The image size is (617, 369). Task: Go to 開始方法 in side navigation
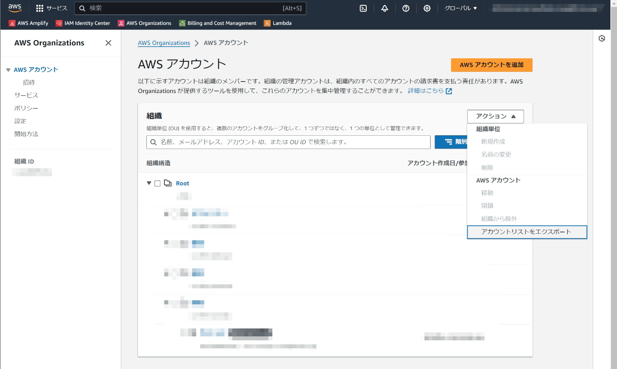click(x=26, y=134)
